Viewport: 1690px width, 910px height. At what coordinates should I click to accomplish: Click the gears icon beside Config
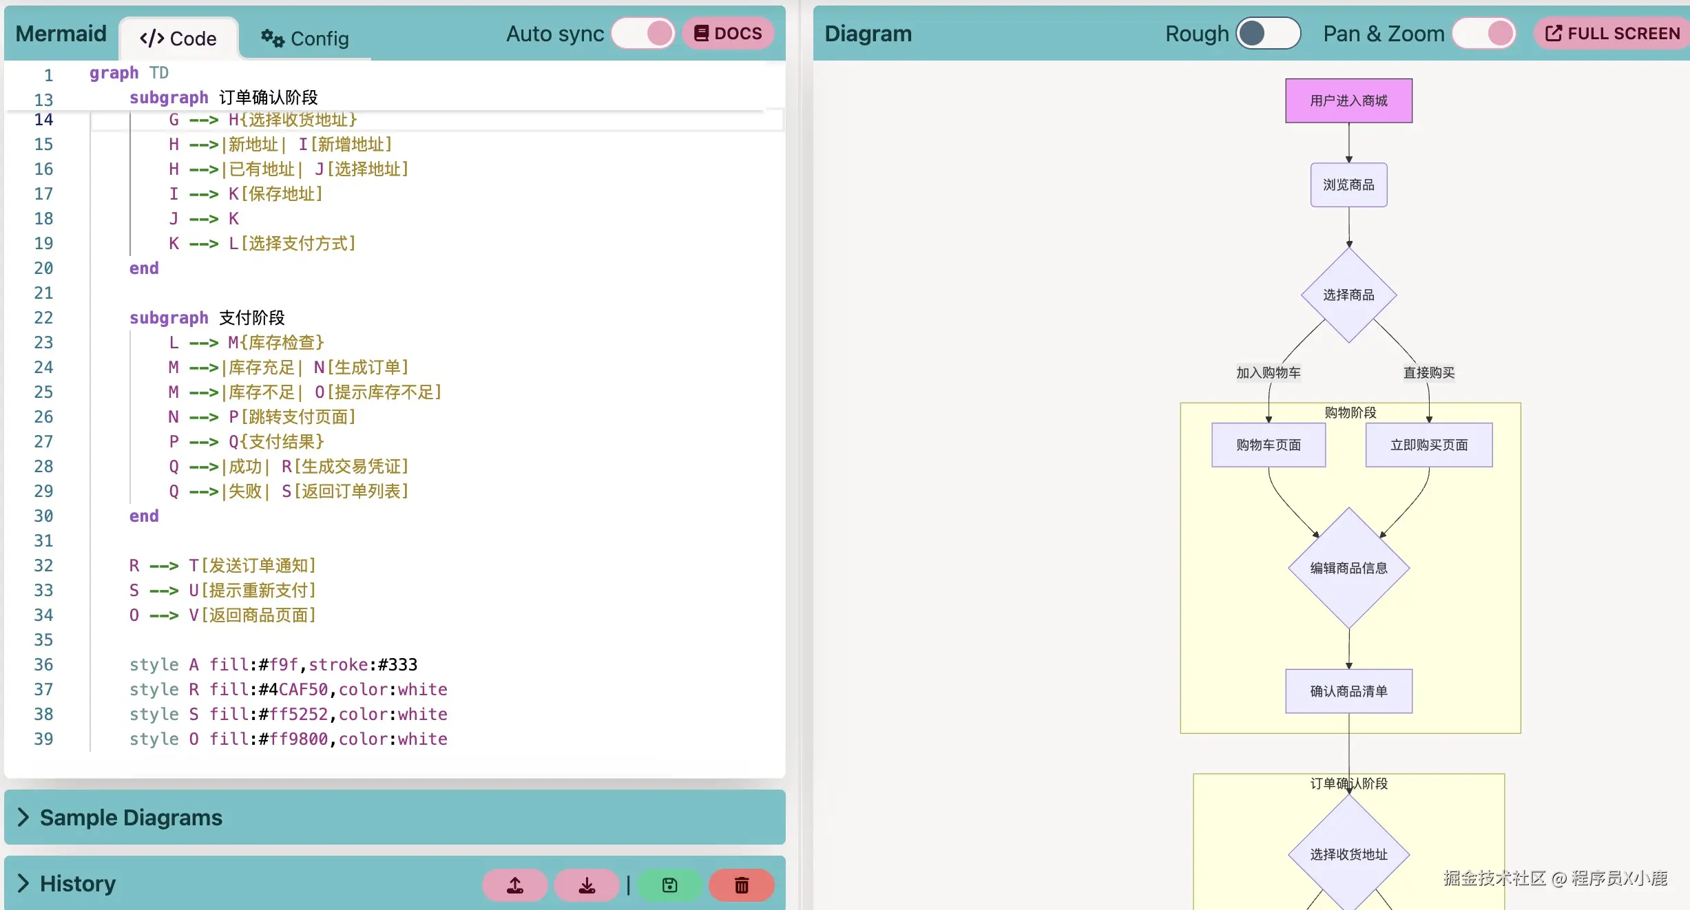coord(272,39)
